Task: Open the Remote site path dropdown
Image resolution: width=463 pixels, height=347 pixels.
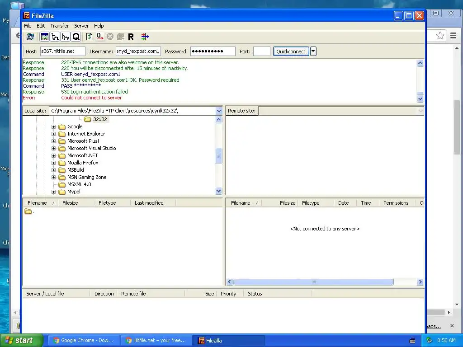Action: 420,111
